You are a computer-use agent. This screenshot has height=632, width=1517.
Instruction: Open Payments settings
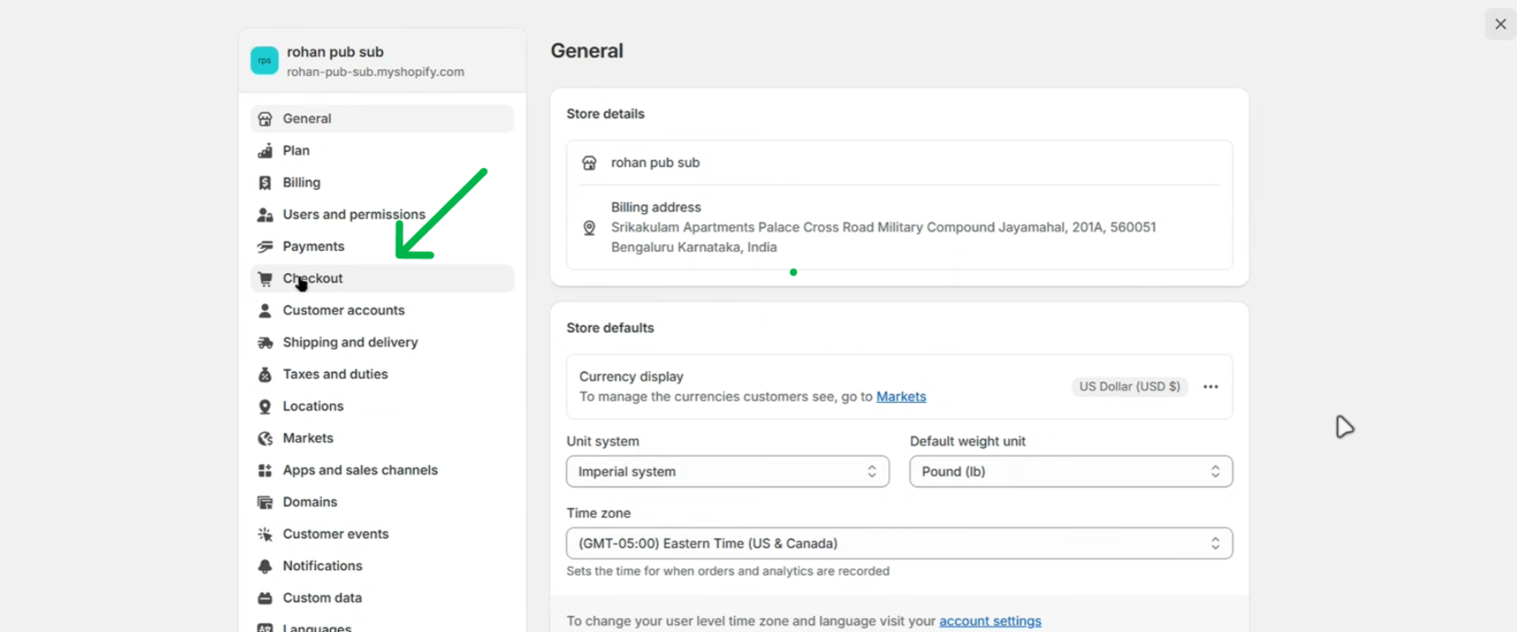coord(382,247)
